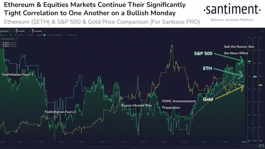The height and width of the screenshot is (149, 265).
Task: Close the Price (Gold) metric tab
Action: 46,31
